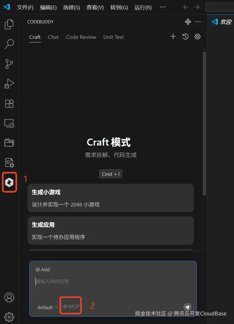Open the Extensions view

[x=9, y=103]
